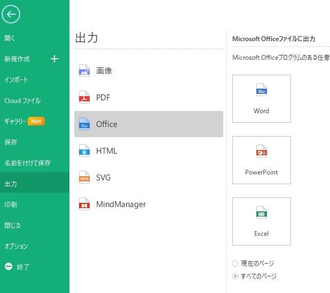Click the MindManager file icon

click(84, 204)
